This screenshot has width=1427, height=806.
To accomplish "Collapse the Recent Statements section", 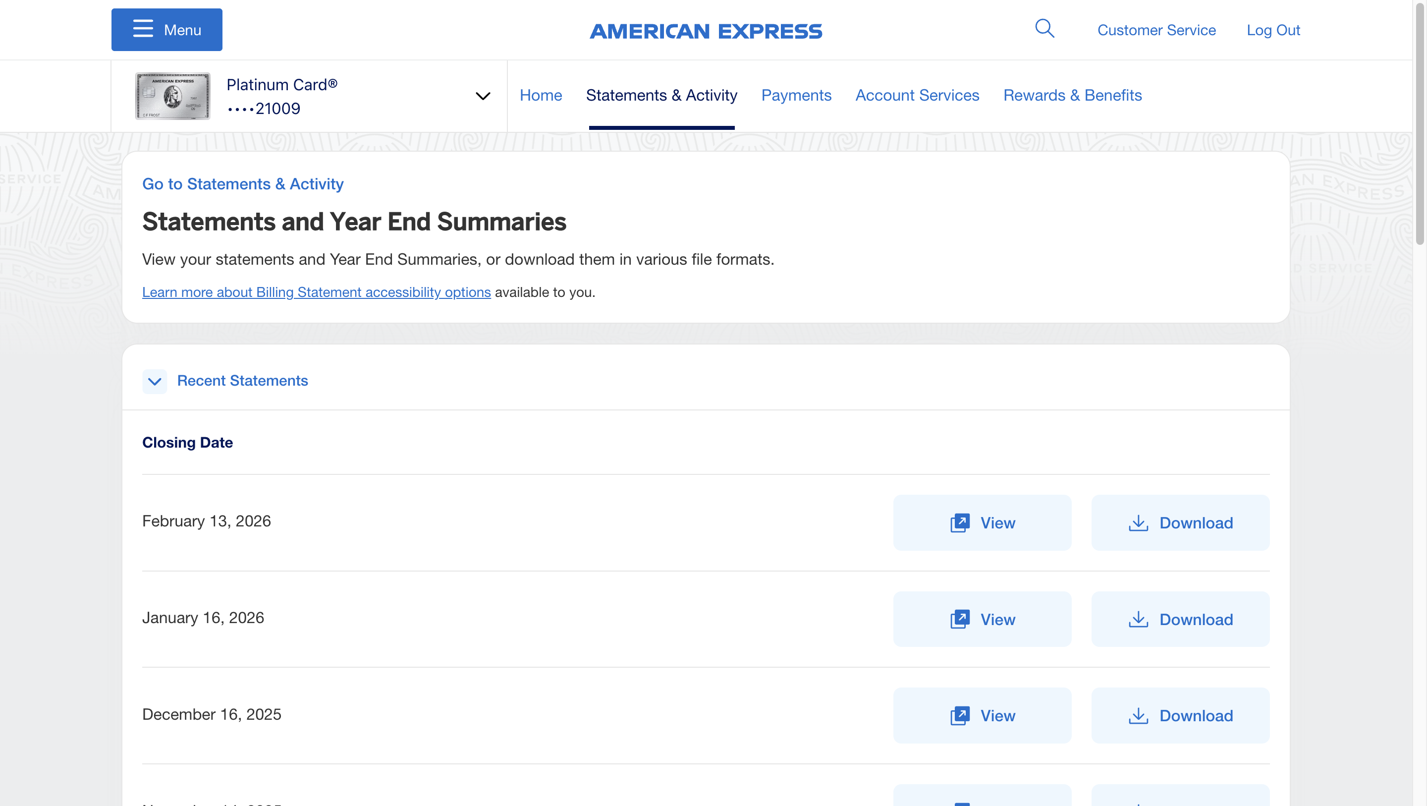I will 155,381.
